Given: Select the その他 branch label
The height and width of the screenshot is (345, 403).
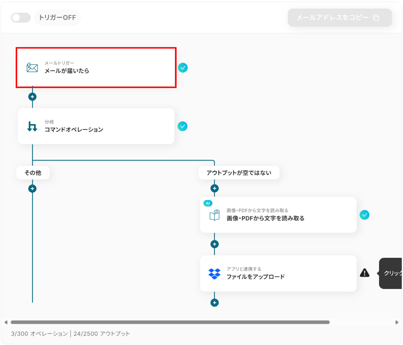Looking at the screenshot, I should 33,173.
